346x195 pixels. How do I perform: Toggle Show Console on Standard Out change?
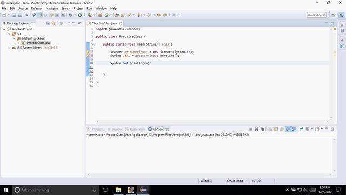click(288, 129)
